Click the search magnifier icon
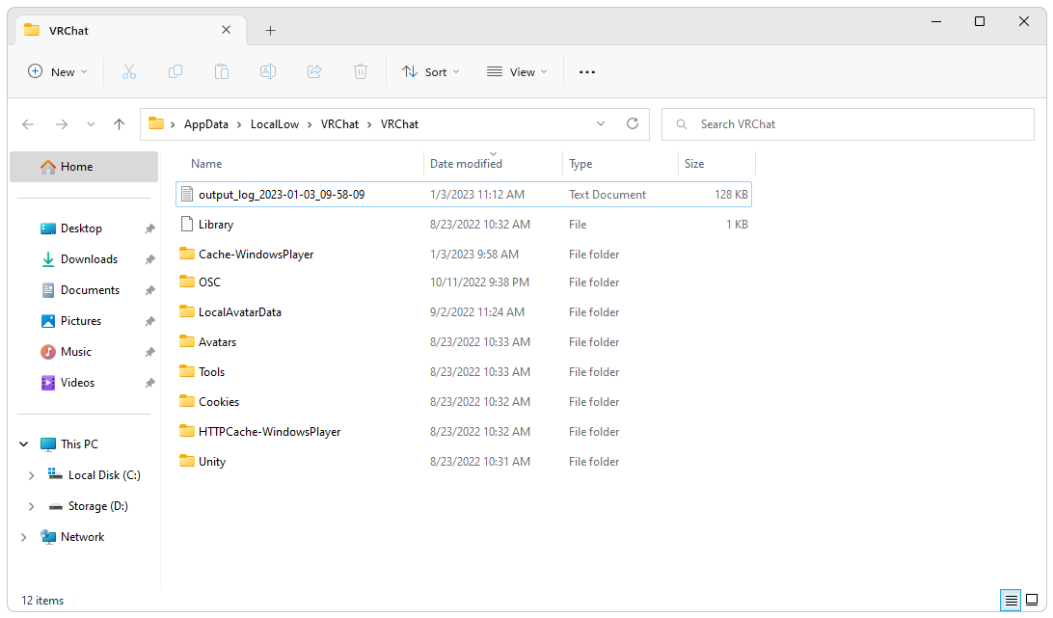 682,124
